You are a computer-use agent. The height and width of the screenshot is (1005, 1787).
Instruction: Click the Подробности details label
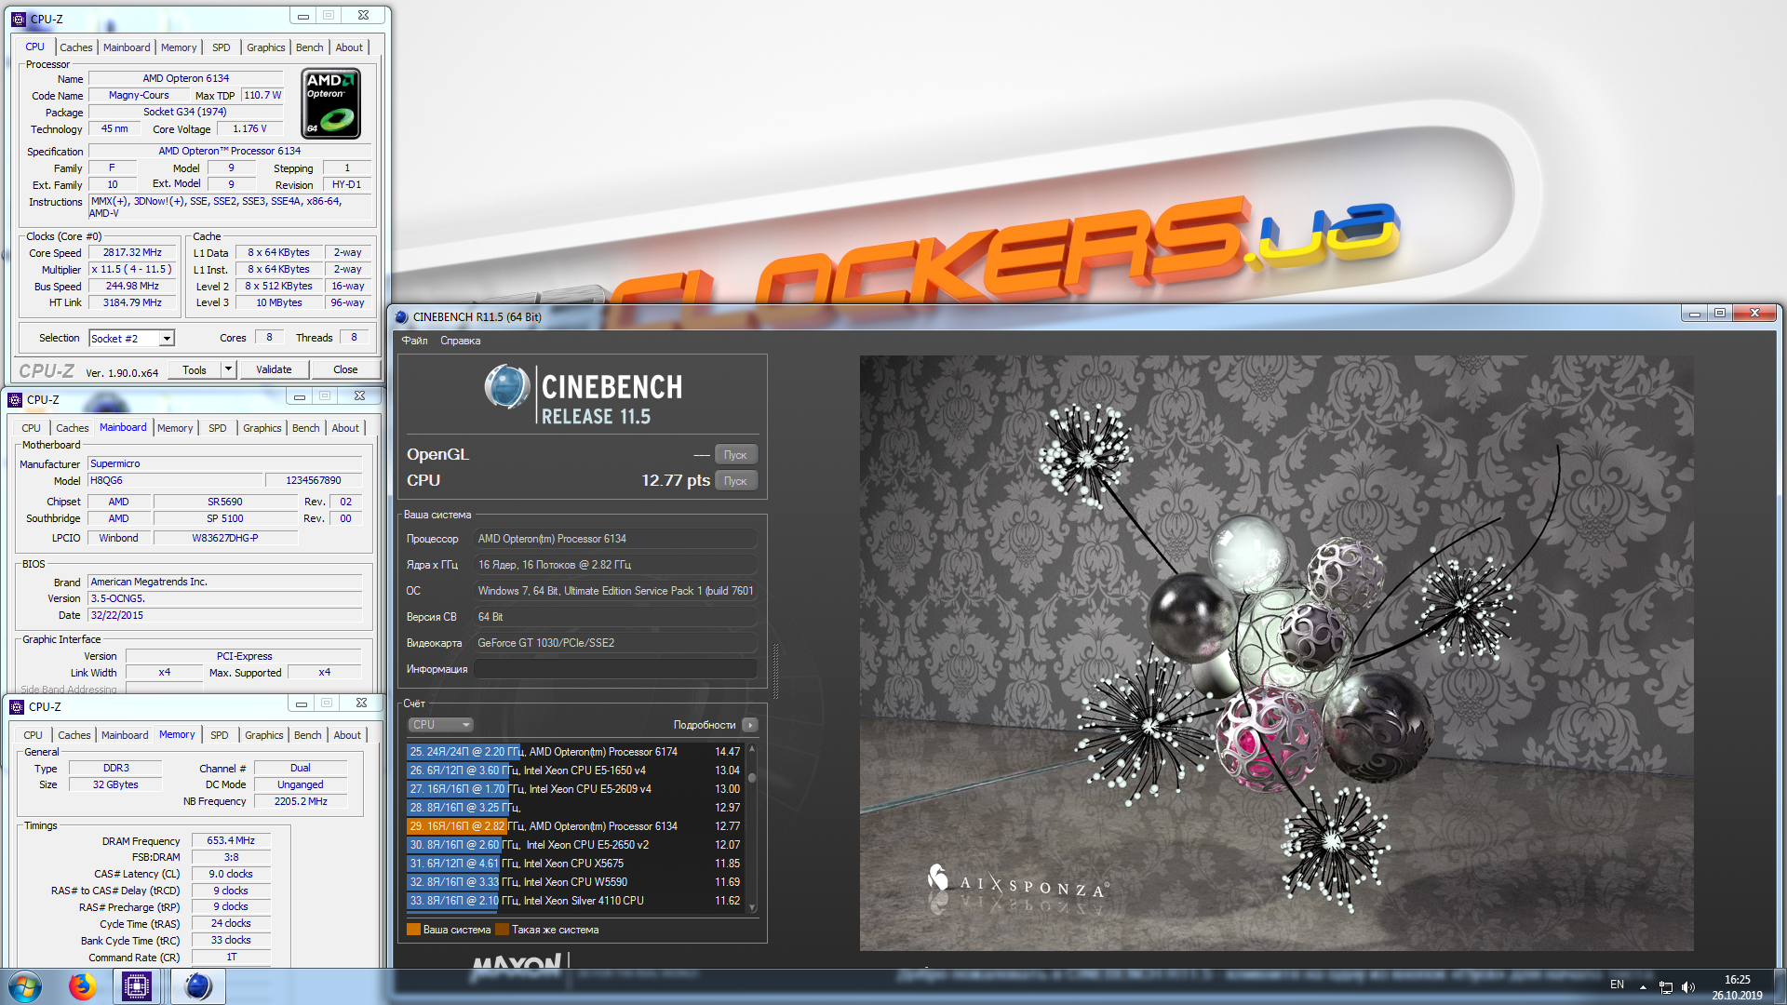[705, 725]
